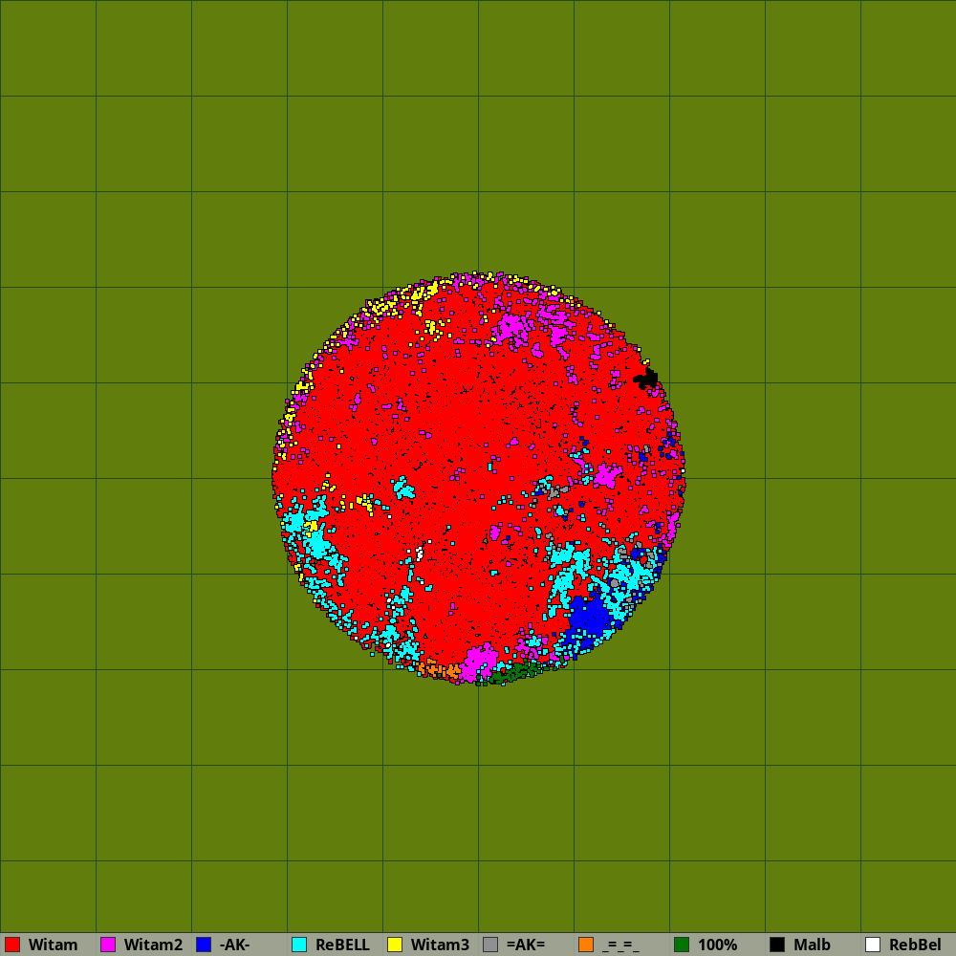Image resolution: width=956 pixels, height=956 pixels.
Task: Click the green 100% legend swatch
Action: click(682, 945)
